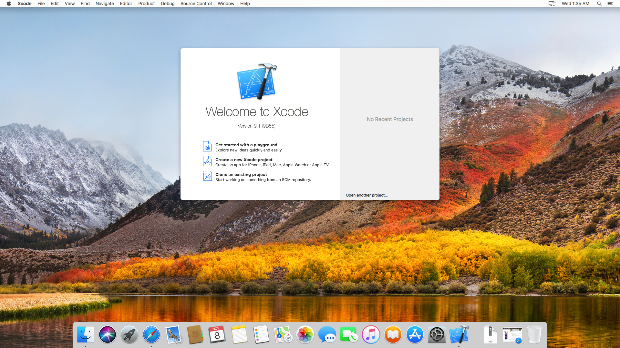
Task: Open the File menu
Action: [41, 4]
